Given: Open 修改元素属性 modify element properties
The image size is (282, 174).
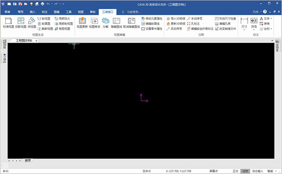Looking at the screenshot, I should (152, 19).
